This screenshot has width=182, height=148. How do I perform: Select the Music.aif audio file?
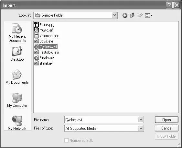tap(44, 30)
